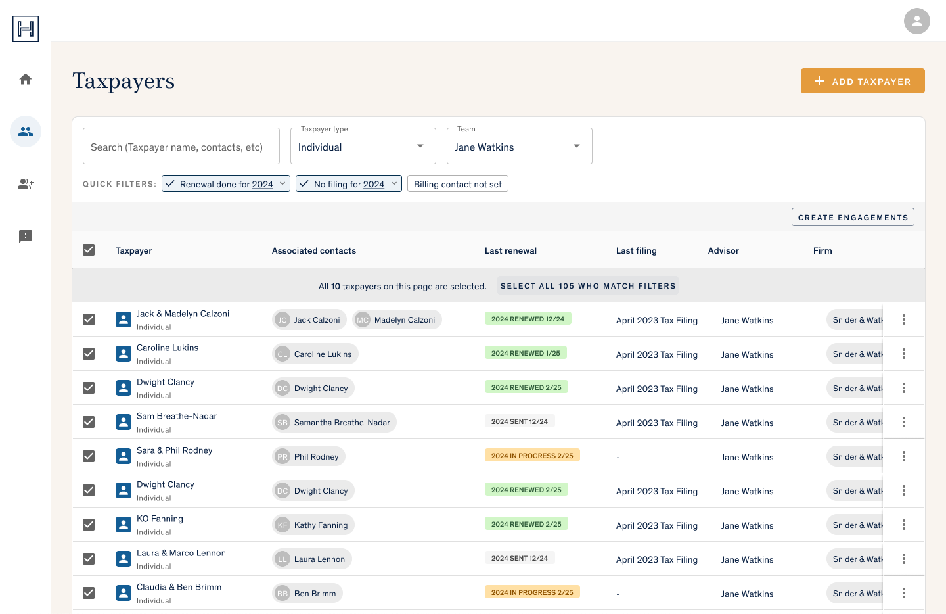The height and width of the screenshot is (614, 946).
Task: Click the Taxpayer column header
Action: pyautogui.click(x=134, y=250)
